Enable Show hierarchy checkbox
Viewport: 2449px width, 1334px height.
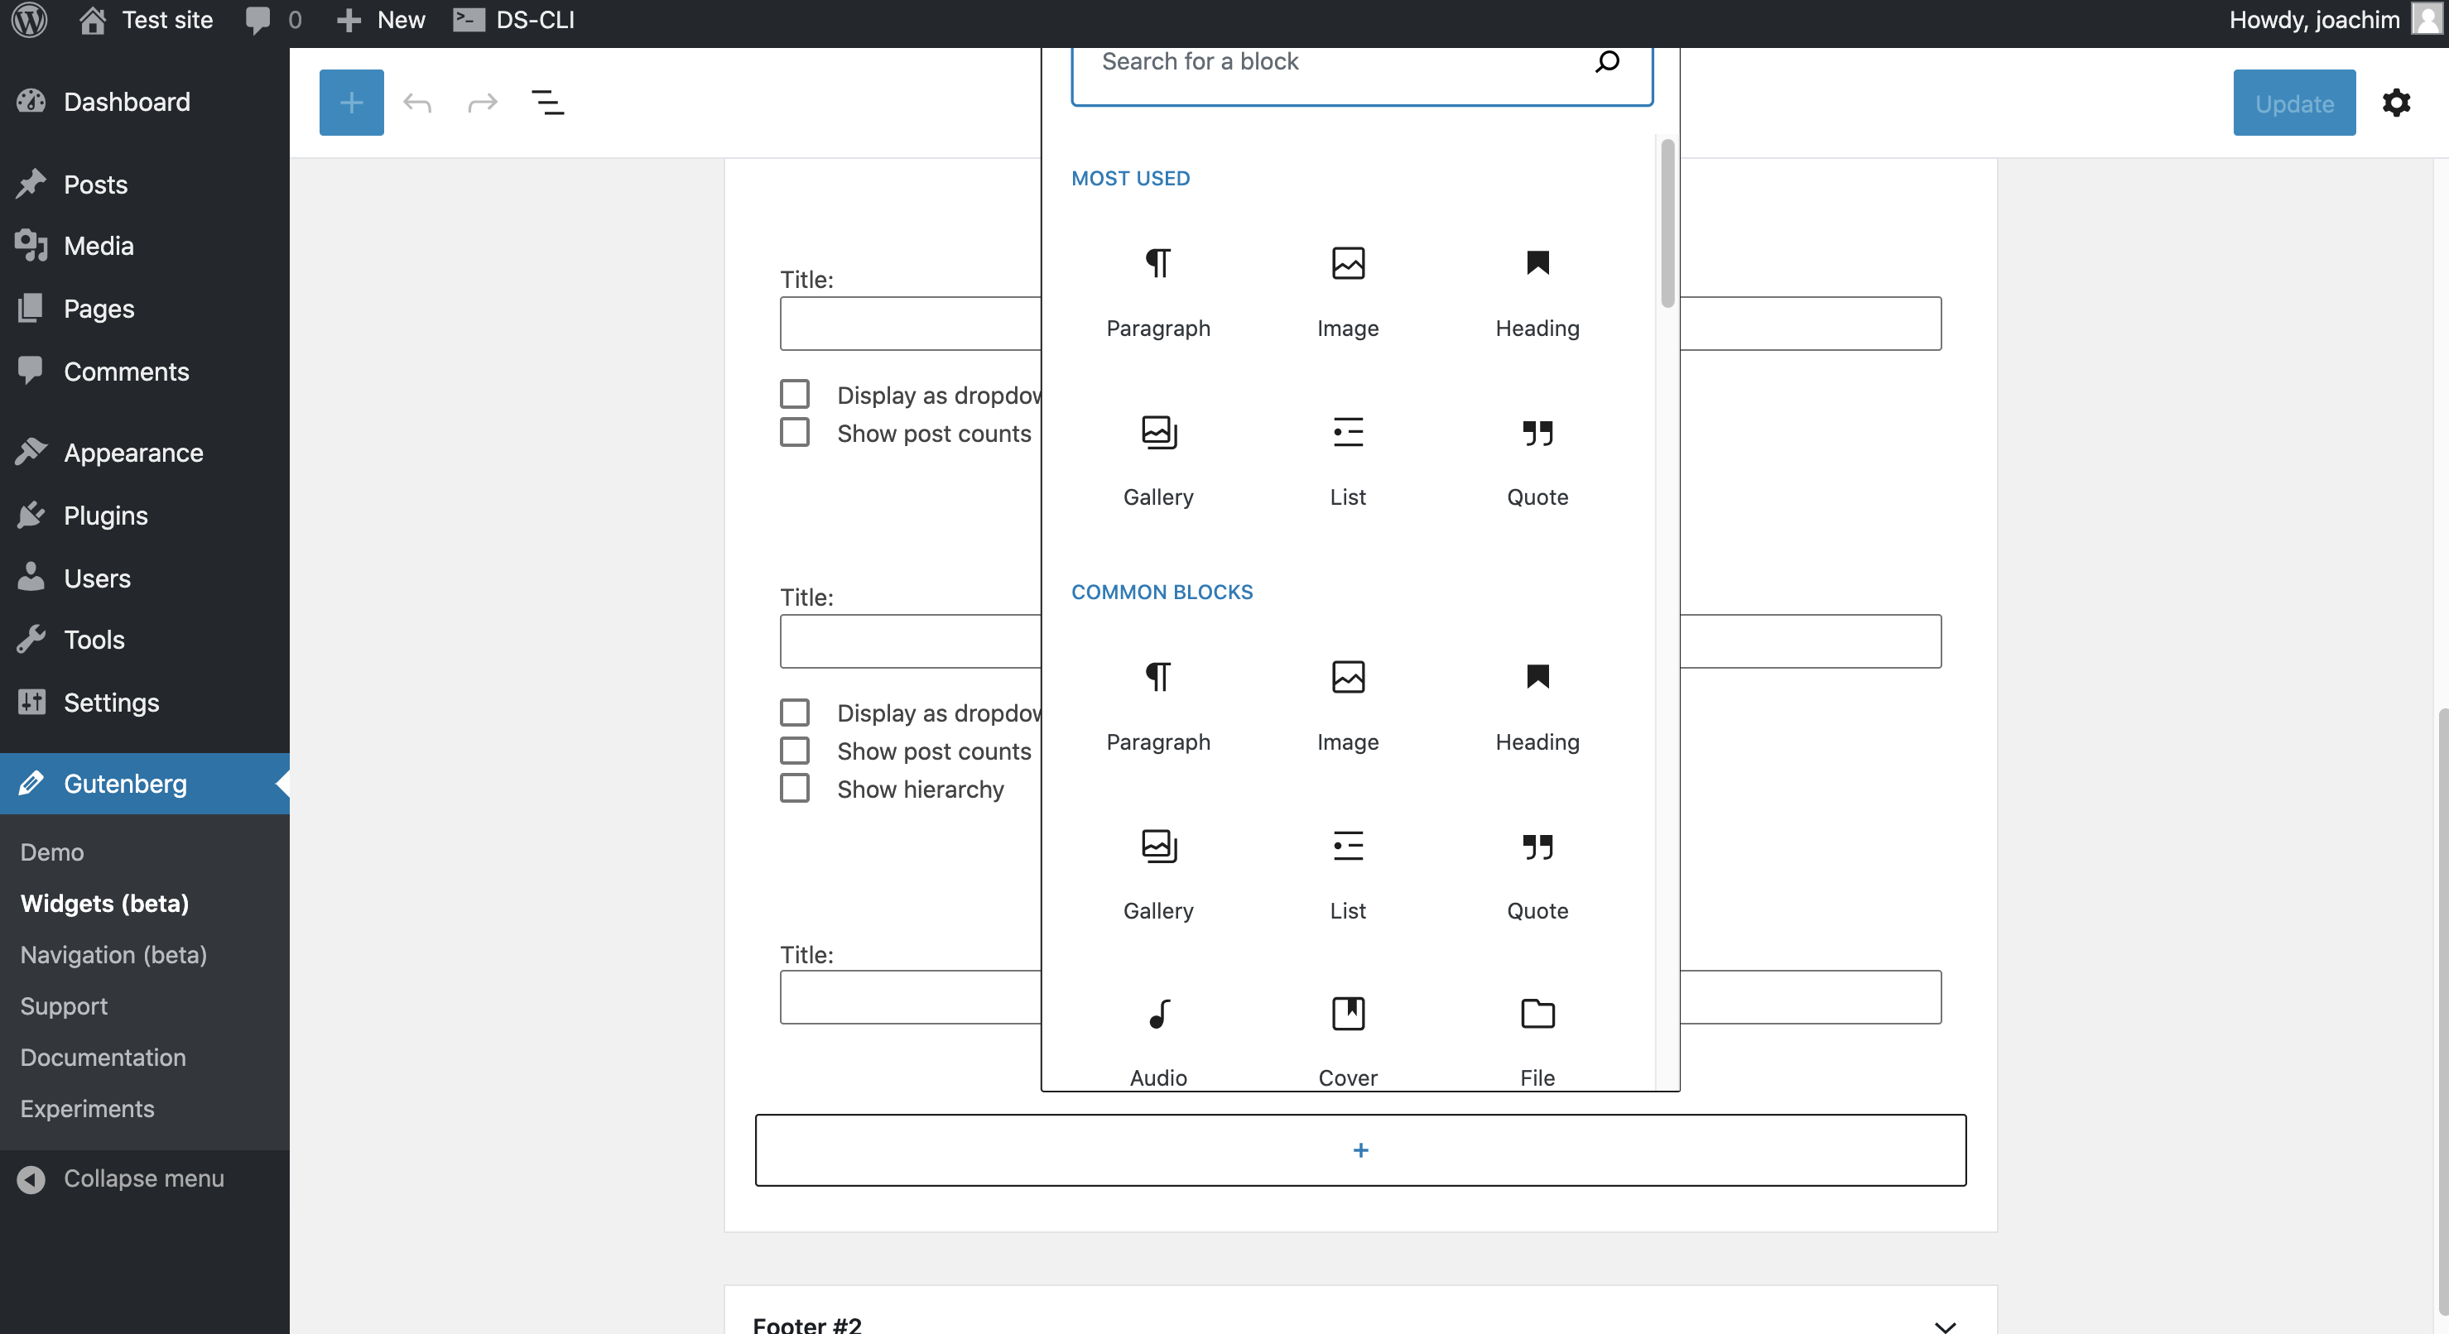(x=795, y=789)
